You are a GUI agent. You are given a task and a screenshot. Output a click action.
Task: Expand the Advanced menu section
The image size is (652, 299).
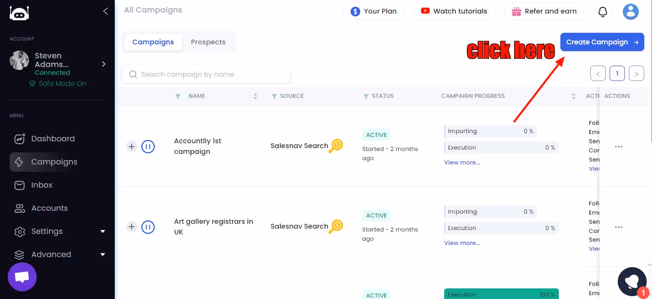(51, 254)
